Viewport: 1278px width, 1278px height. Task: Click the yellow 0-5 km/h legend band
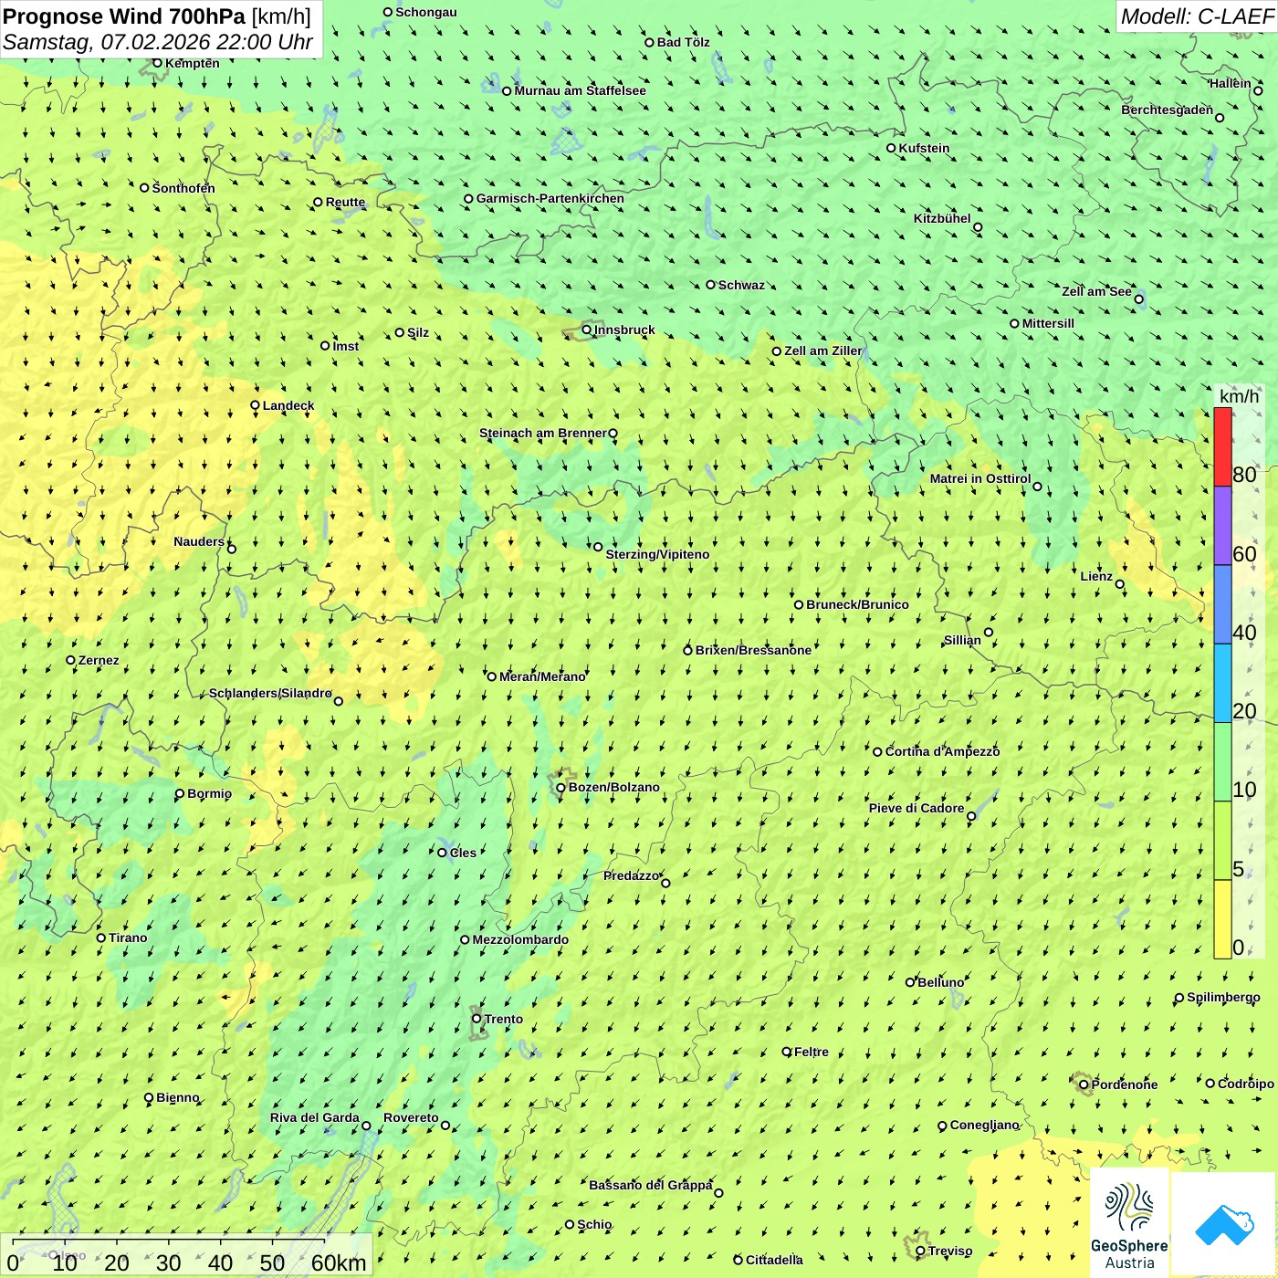pos(1222,919)
